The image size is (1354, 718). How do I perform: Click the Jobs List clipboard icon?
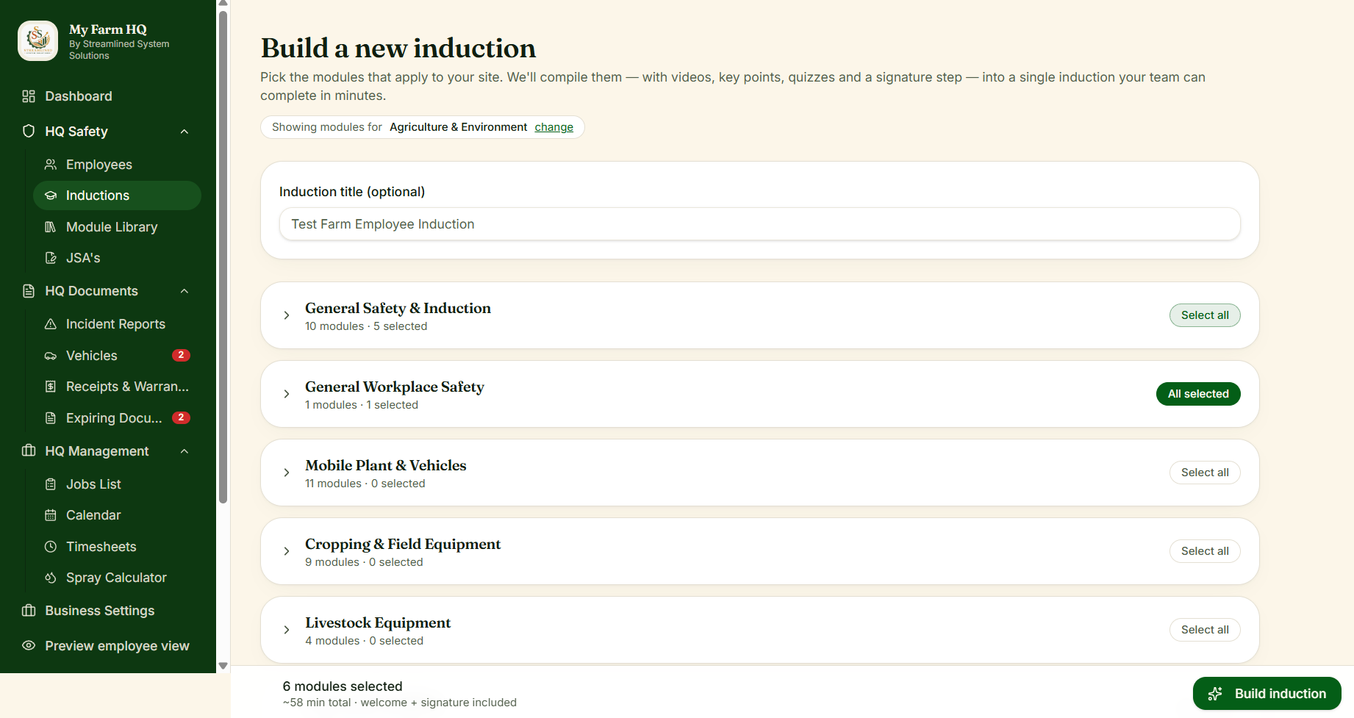tap(51, 484)
